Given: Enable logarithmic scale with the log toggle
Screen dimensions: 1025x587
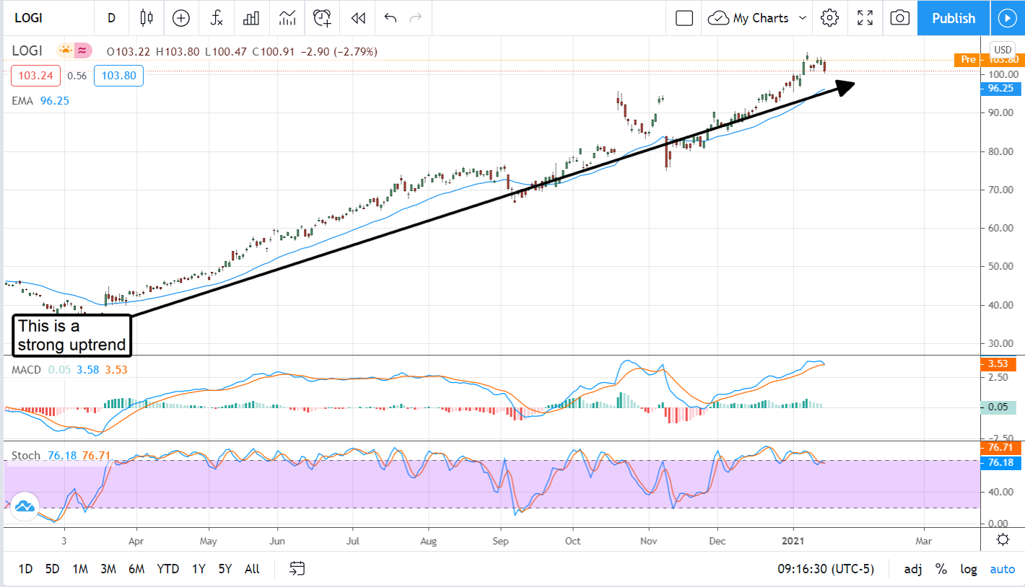Looking at the screenshot, I should click(x=968, y=569).
